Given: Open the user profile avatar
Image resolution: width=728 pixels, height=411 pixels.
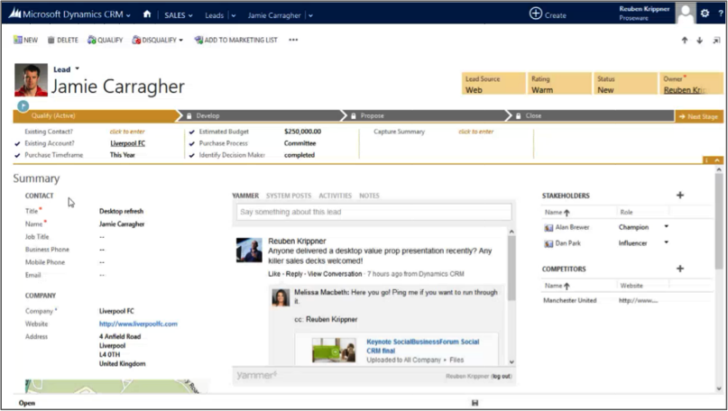Looking at the screenshot, I should click(686, 13).
